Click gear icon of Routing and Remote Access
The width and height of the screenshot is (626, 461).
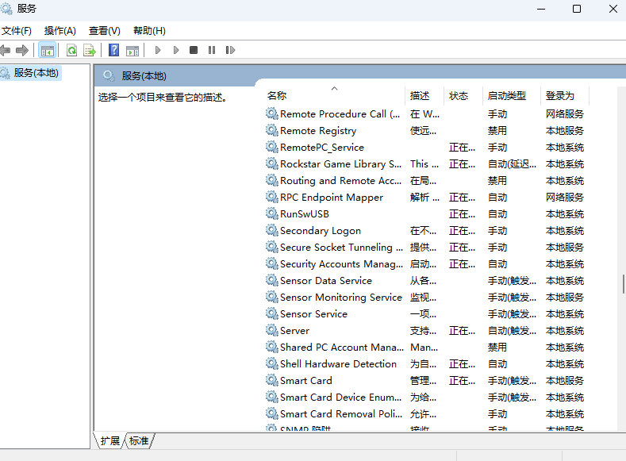(272, 180)
